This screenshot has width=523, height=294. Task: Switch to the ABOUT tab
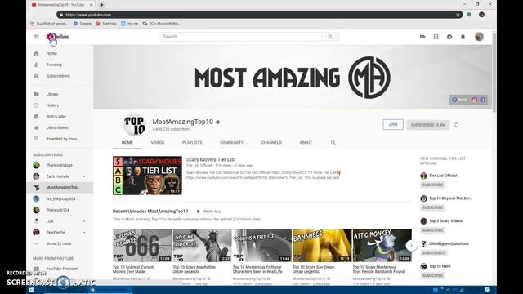click(x=306, y=142)
